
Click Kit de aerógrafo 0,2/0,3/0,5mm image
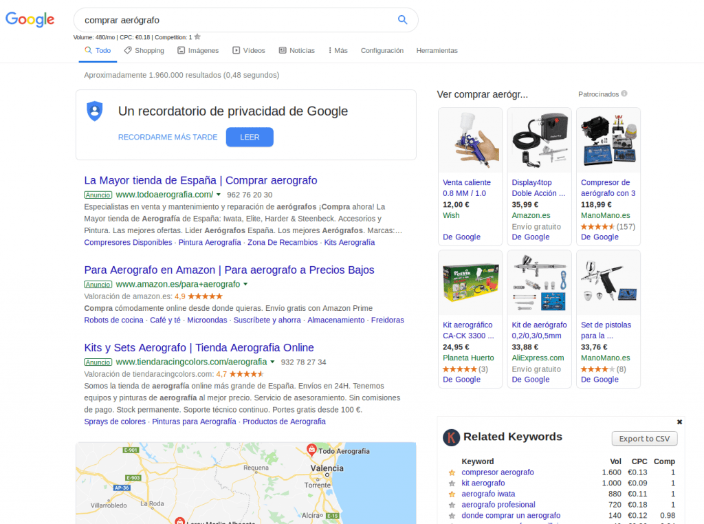(539, 283)
